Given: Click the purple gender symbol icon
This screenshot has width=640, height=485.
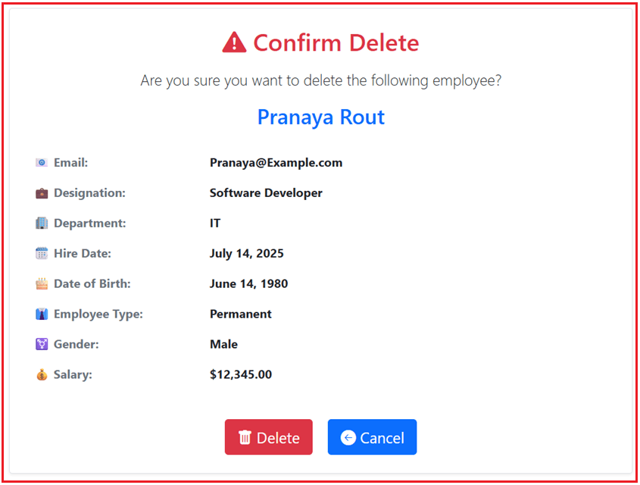Looking at the screenshot, I should click(x=42, y=345).
